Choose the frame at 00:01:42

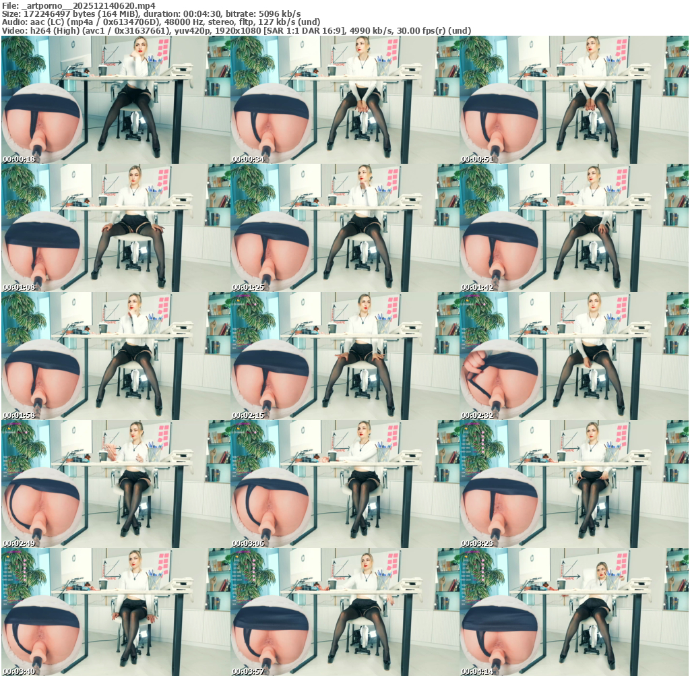574,228
